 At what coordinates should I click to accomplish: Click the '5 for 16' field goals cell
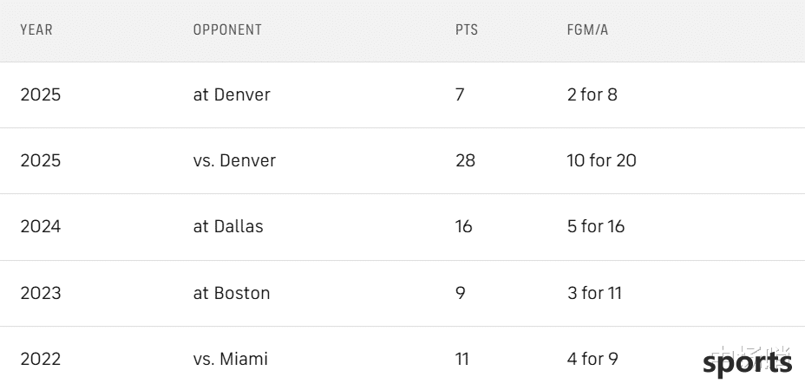tap(596, 226)
